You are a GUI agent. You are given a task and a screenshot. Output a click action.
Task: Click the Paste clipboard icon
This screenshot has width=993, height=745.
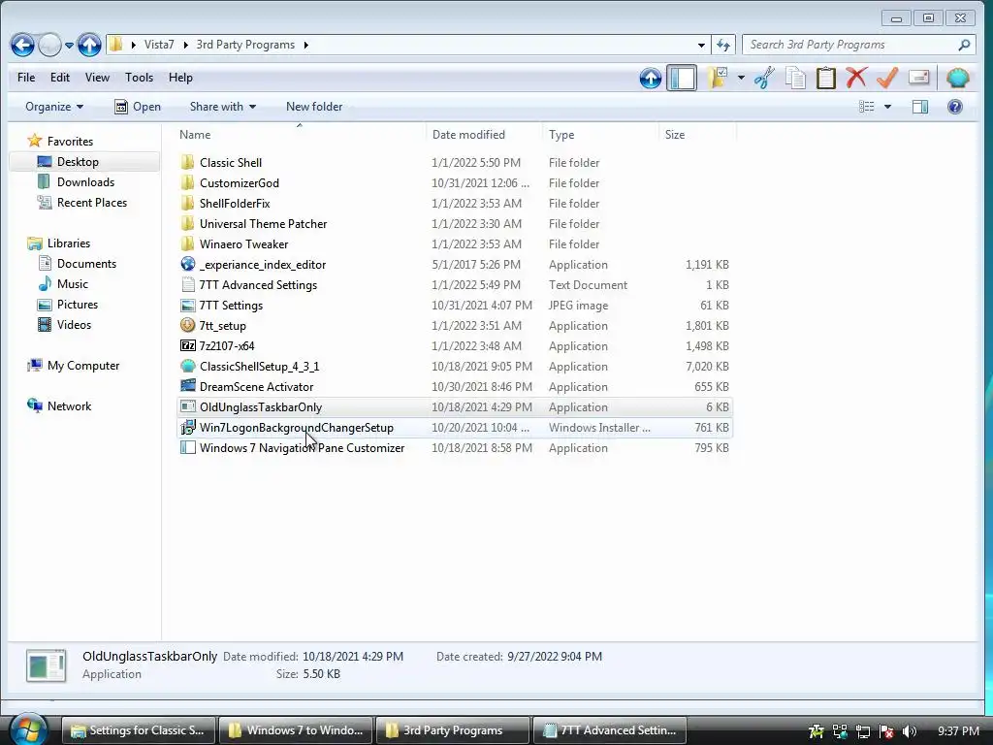[x=826, y=78]
